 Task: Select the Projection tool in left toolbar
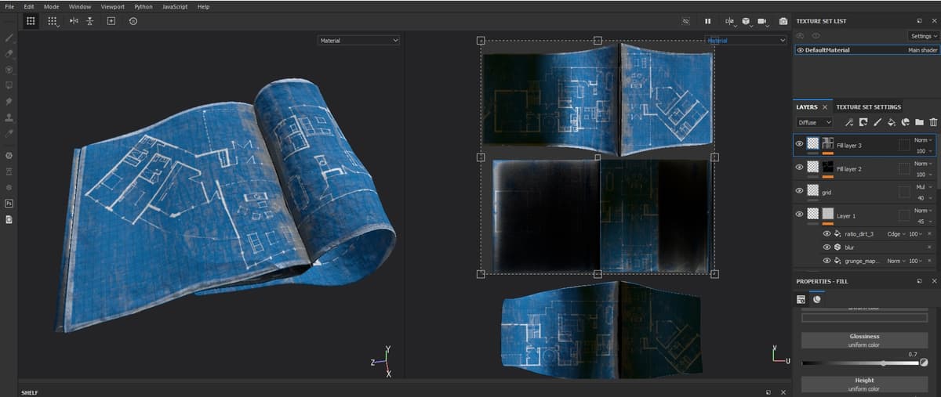click(x=9, y=69)
